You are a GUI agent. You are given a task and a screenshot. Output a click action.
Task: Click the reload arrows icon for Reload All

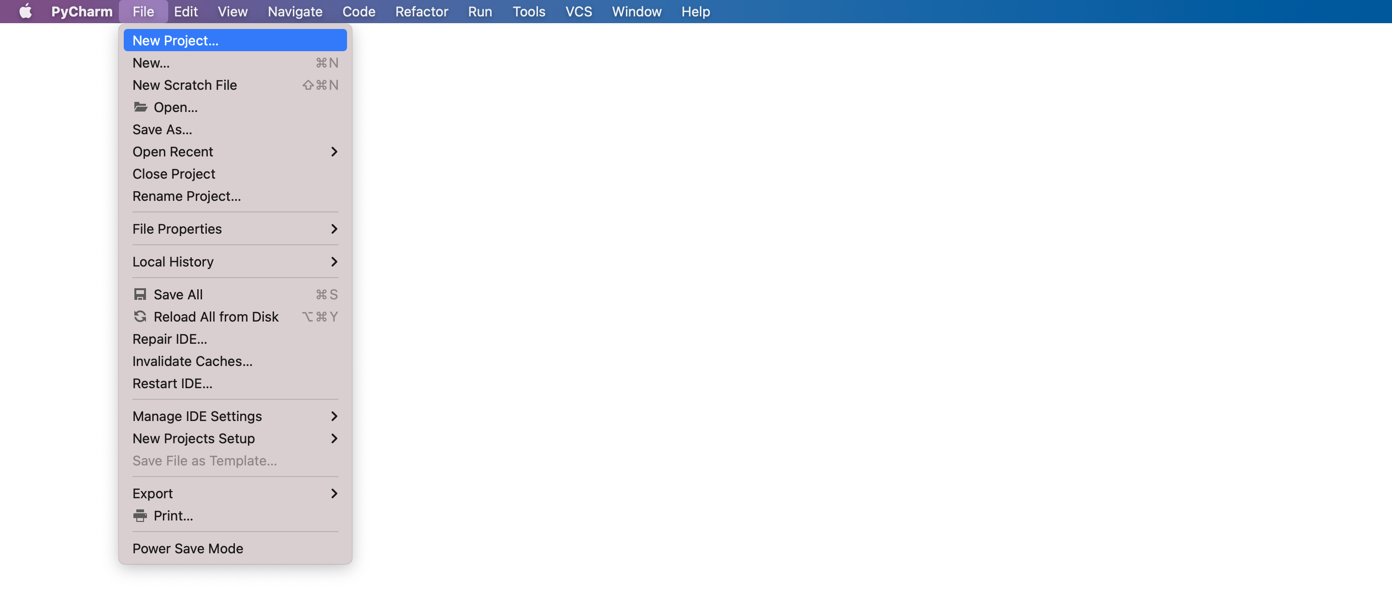[140, 316]
